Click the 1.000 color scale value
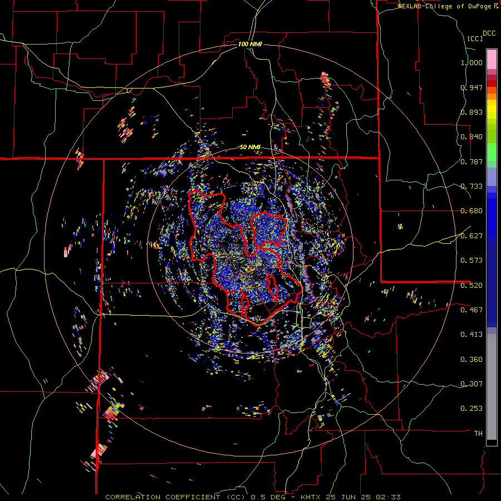Screen dimensions: 501x501 click(x=471, y=62)
